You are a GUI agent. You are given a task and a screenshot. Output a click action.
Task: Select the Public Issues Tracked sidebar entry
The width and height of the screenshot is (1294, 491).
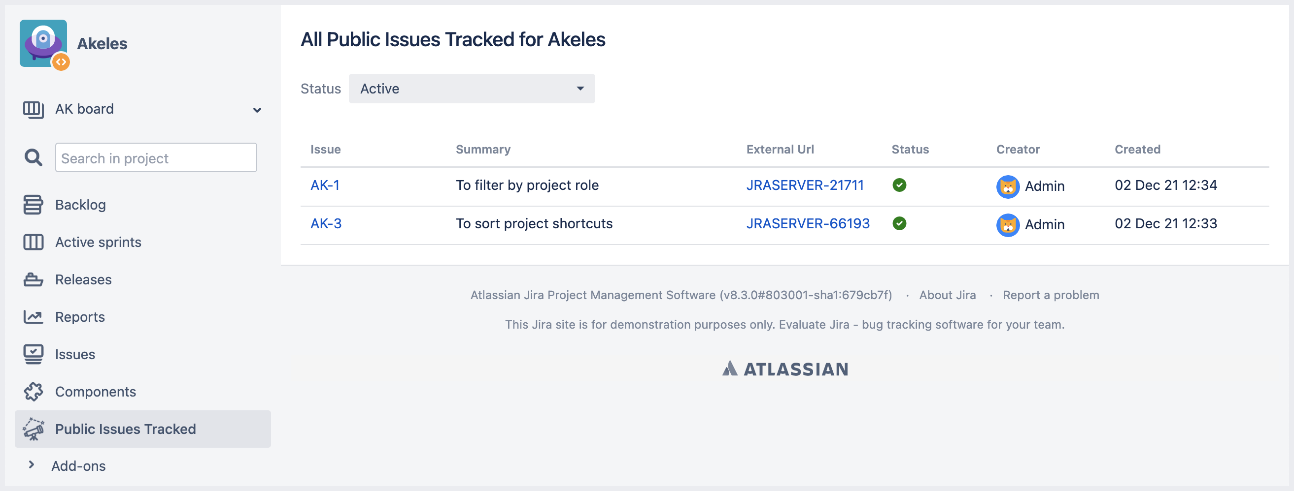click(126, 429)
